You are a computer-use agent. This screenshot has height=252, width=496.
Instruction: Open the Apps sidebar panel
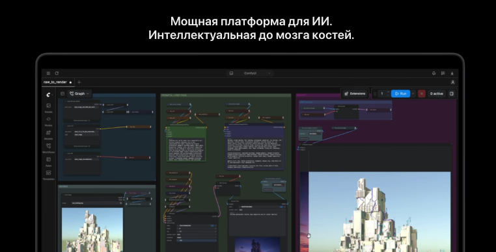coord(48,162)
